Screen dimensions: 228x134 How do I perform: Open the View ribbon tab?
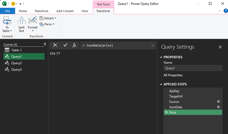(x=85, y=11)
